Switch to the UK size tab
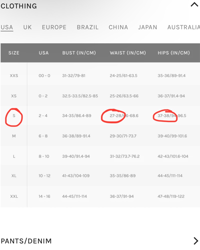Image resolution: width=200 pixels, height=250 pixels. [x=27, y=27]
